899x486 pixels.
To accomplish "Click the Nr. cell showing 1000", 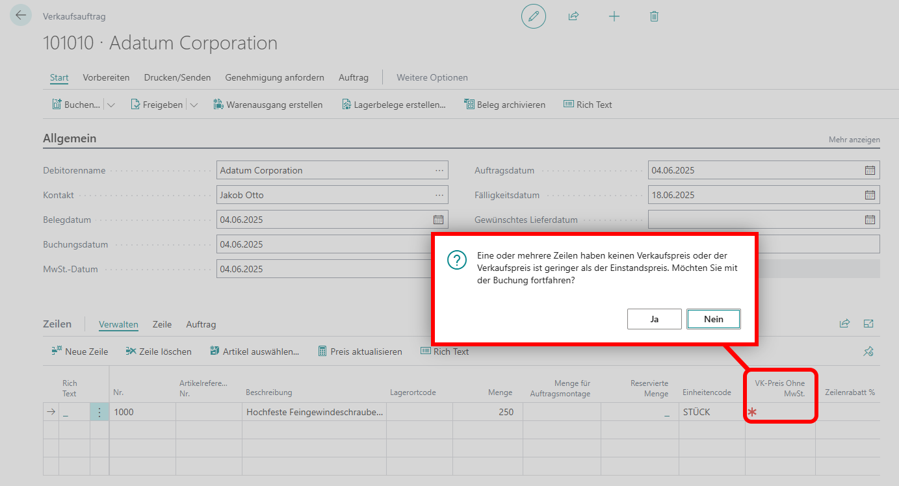I will coord(142,412).
